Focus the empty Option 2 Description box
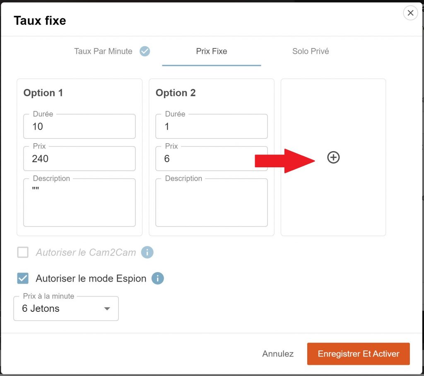Image resolution: width=424 pixels, height=376 pixels. 211,204
